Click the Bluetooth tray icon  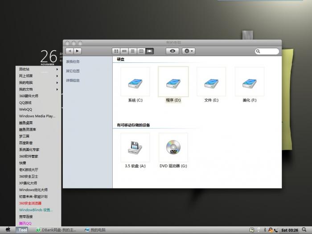coord(265,230)
